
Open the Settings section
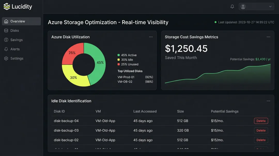(21, 58)
